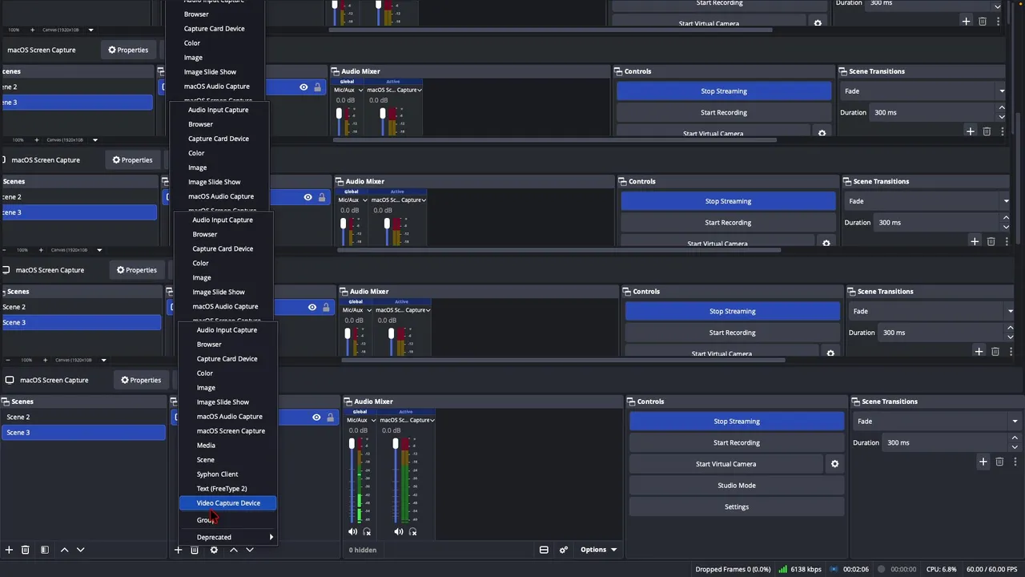1025x577 pixels.
Task: Decrease duration with down stepper in bottommost transitions
Action: click(x=1015, y=446)
